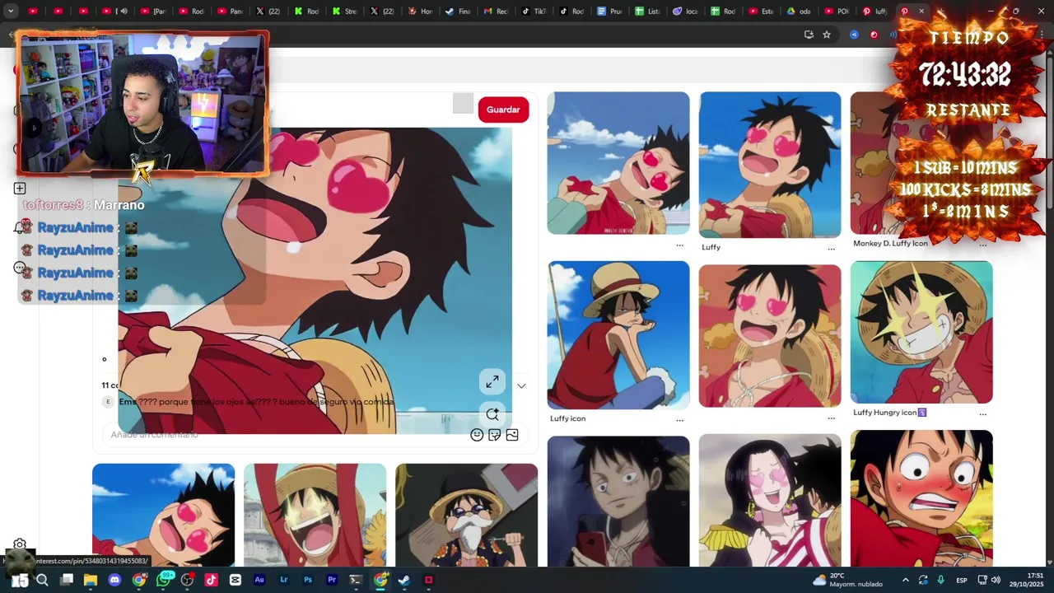1054x593 pixels.
Task: Switch to the 'Pan' YouTube tab
Action: click(230, 12)
